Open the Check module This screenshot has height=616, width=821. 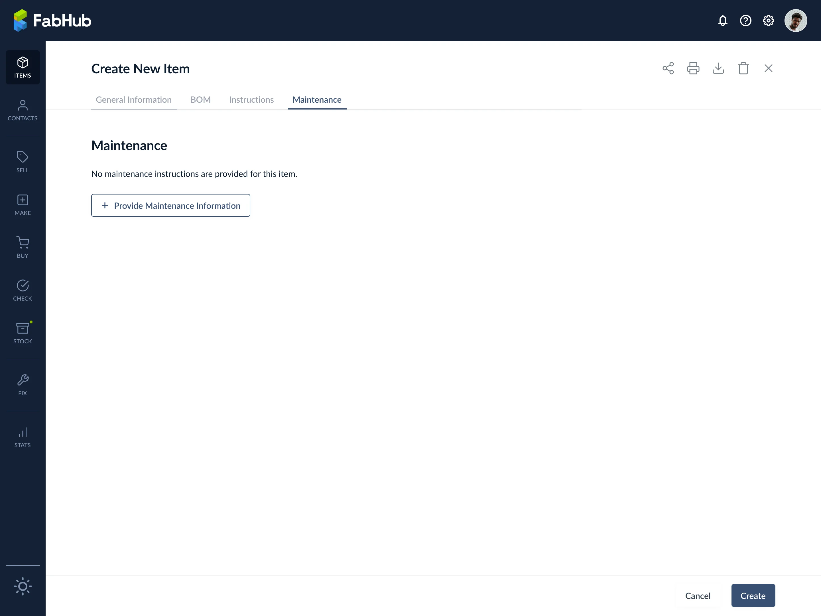coord(23,290)
